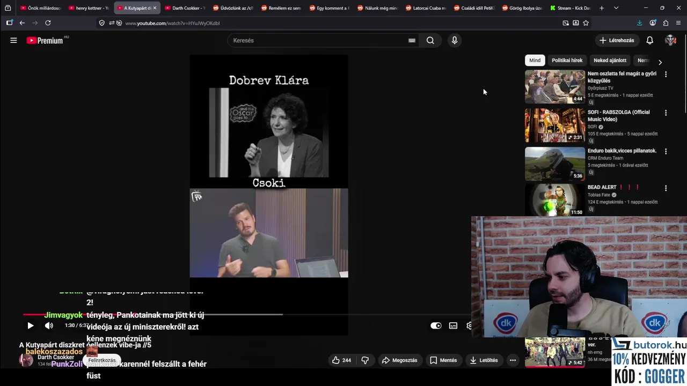The width and height of the screenshot is (687, 386).
Task: Open options for BEAD ALERT video
Action: 666,188
